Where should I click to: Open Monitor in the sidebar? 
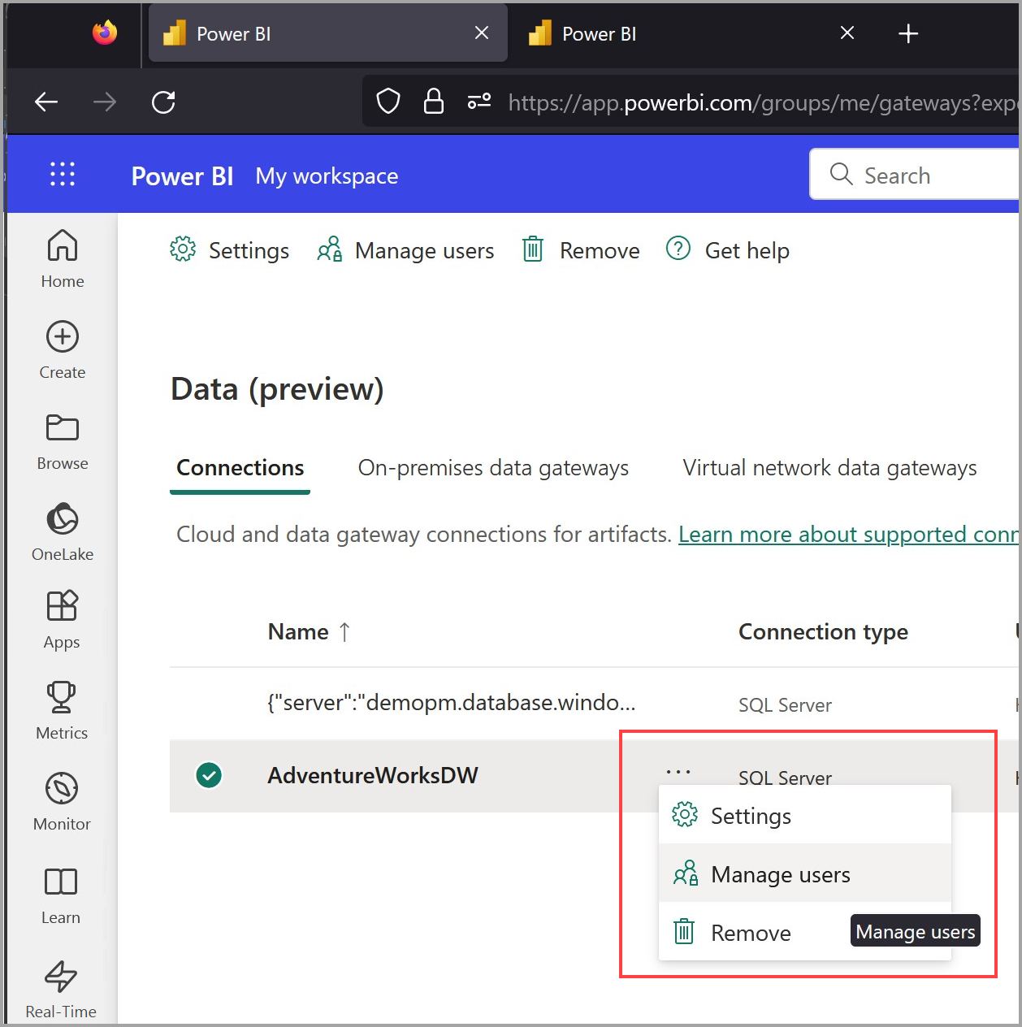(63, 802)
